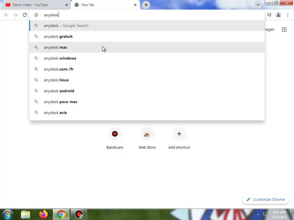Choose the anydesk avis suggestion
The height and width of the screenshot is (220, 294).
(147, 113)
